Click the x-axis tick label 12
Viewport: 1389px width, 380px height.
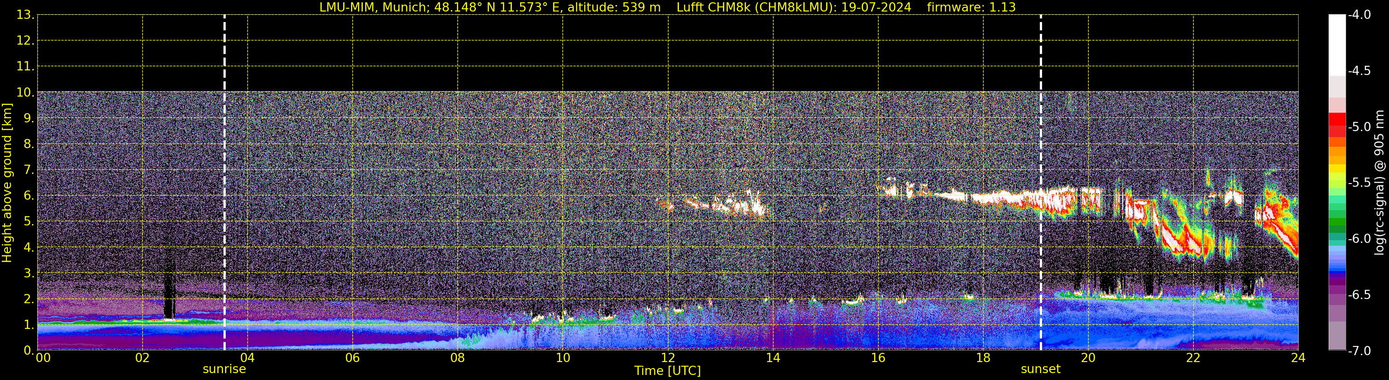pos(668,358)
